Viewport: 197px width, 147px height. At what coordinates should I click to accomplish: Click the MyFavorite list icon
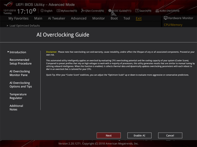coord(58,11)
